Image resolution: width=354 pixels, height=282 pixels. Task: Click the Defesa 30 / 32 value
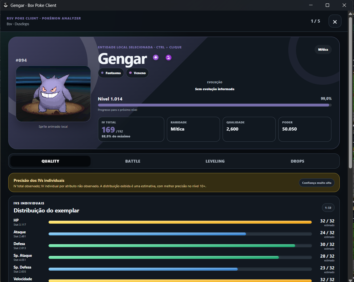pos(327,244)
